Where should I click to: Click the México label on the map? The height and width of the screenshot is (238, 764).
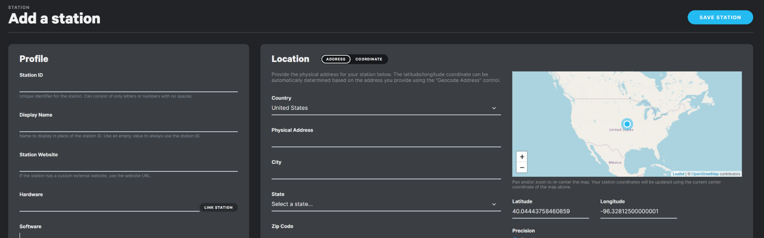coord(615,163)
